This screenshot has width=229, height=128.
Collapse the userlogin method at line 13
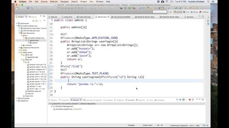(x=53, y=34)
